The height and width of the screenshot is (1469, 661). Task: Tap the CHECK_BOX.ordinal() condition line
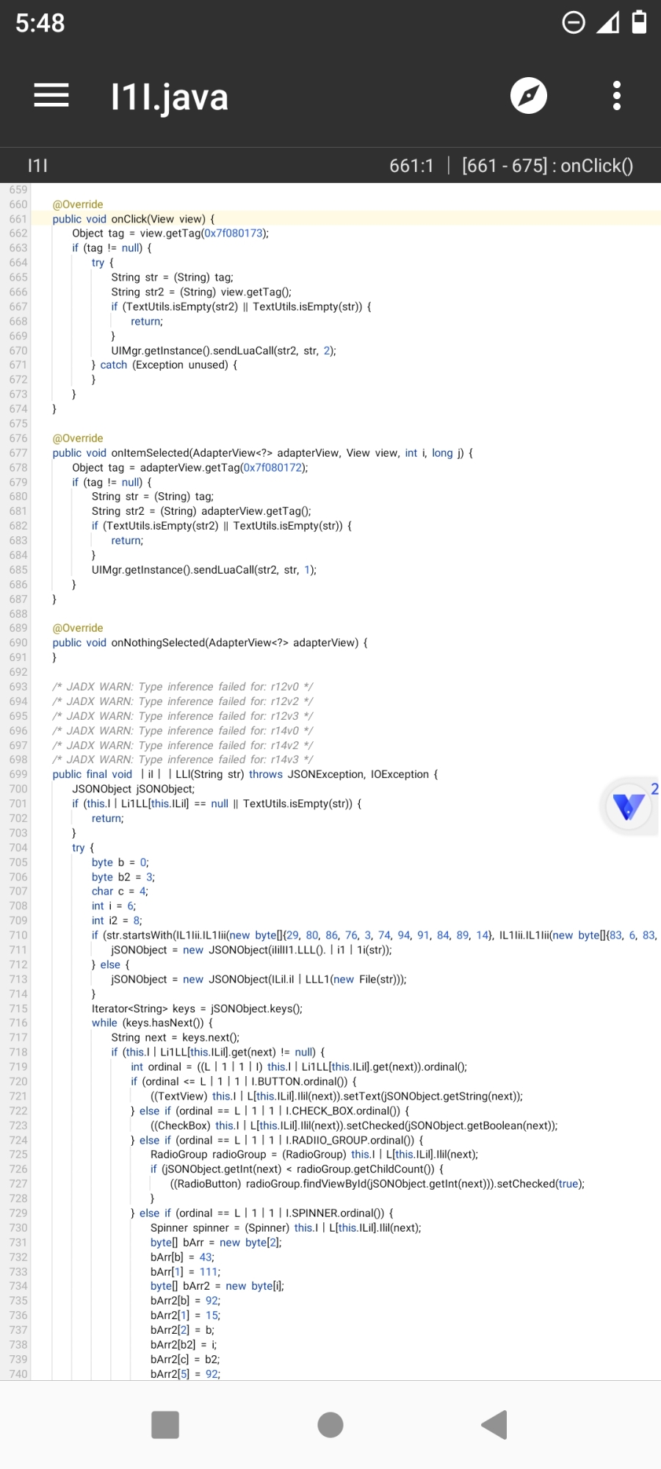tap(270, 1111)
